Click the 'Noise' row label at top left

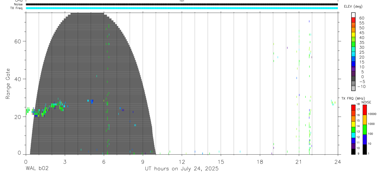(x=18, y=4)
